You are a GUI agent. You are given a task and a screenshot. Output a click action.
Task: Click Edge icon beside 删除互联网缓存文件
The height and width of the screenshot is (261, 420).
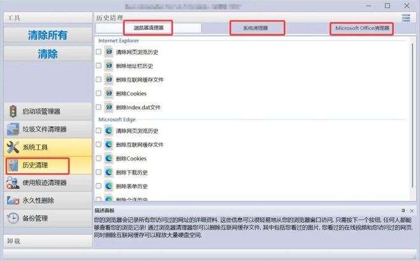click(x=108, y=145)
